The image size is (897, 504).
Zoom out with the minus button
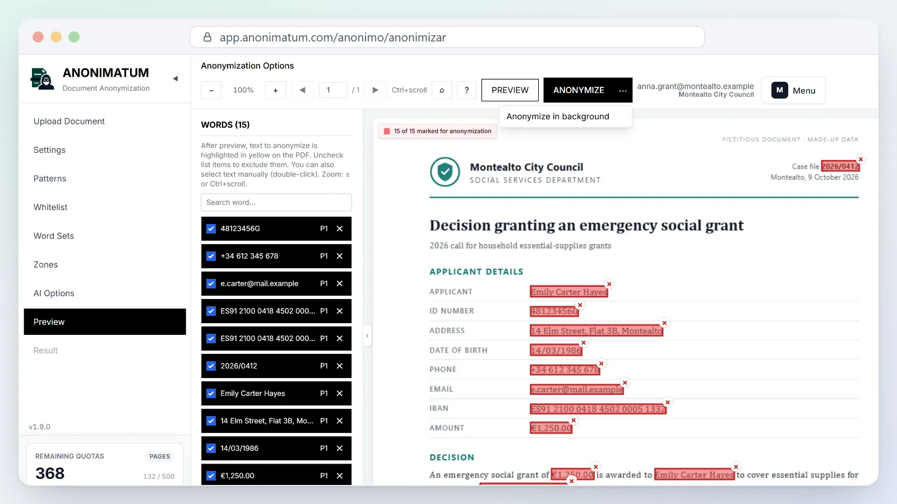pos(211,90)
